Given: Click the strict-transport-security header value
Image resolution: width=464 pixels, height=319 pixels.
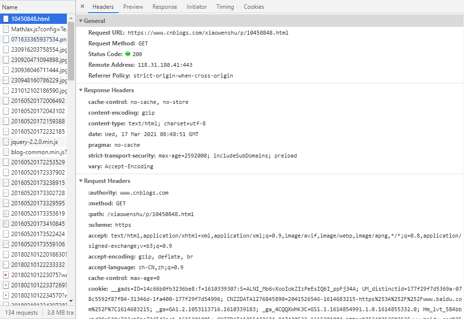Looking at the screenshot, I should click(x=227, y=156).
